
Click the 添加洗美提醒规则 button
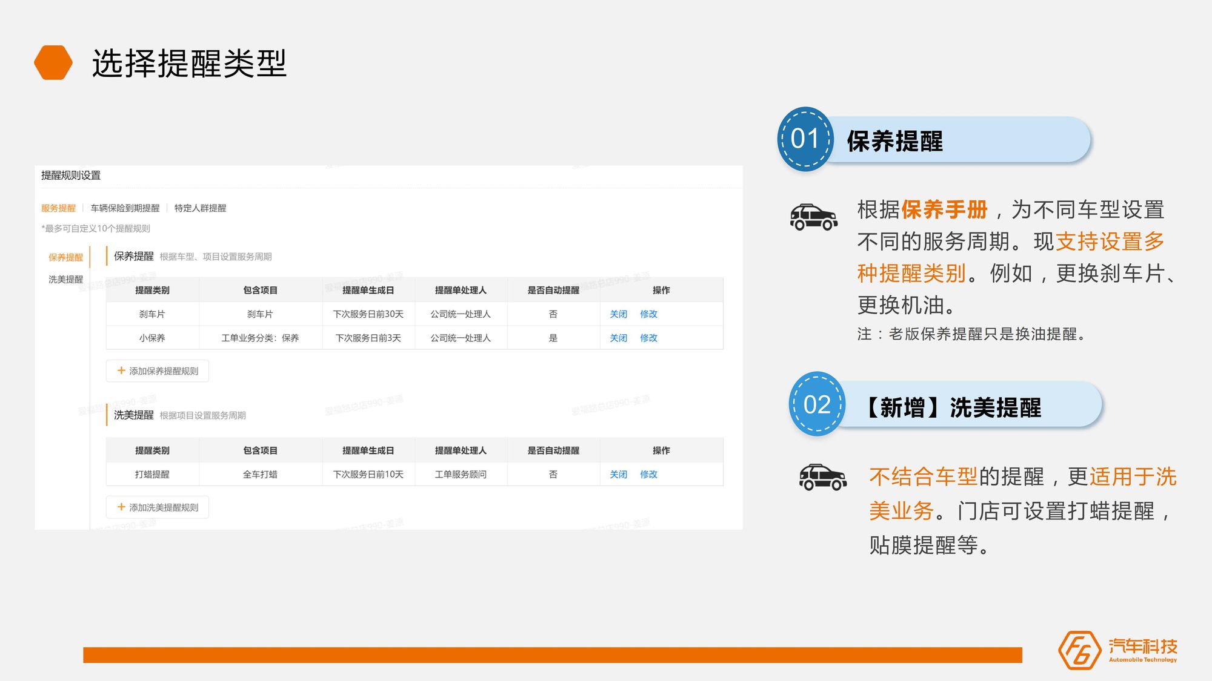pyautogui.click(x=158, y=507)
